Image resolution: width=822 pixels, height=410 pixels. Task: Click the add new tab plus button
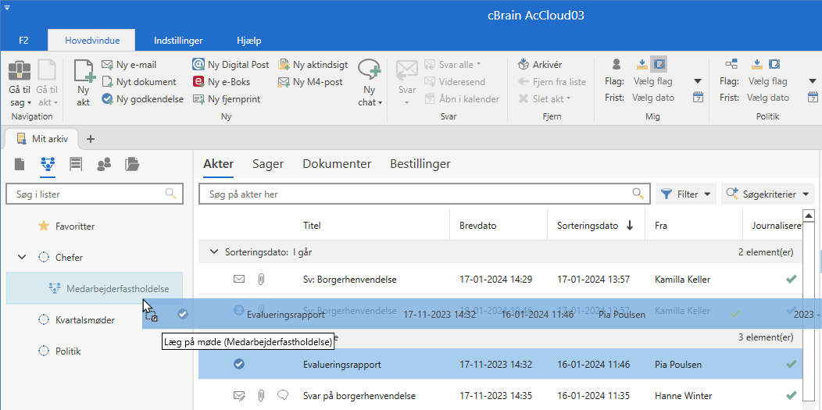90,139
